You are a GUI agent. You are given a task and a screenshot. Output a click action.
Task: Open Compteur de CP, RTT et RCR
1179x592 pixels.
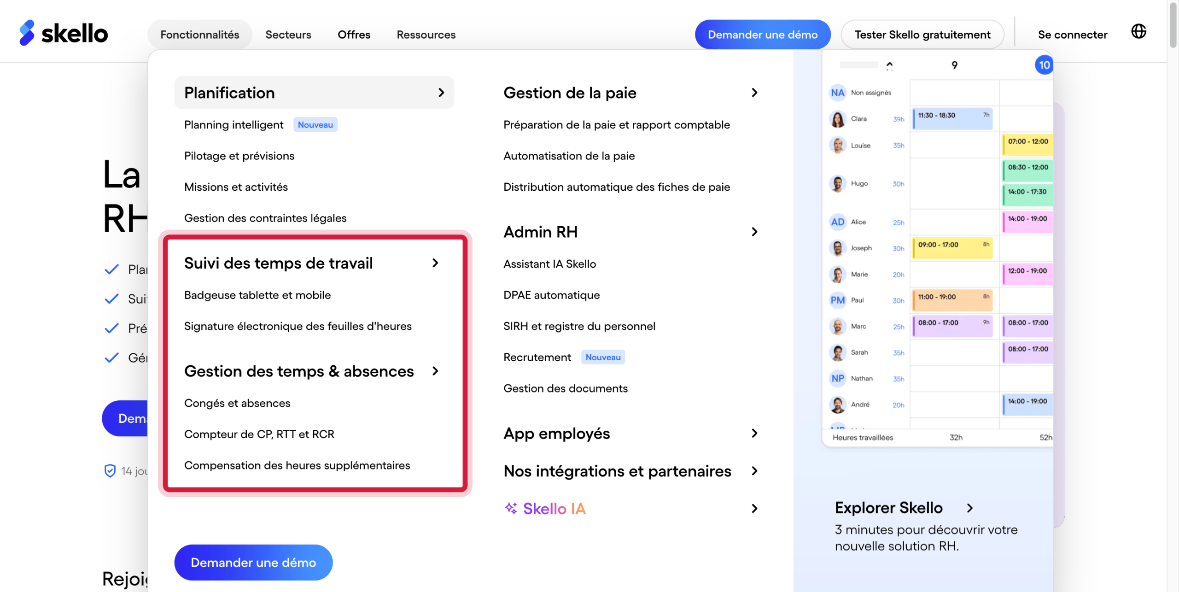pos(259,434)
